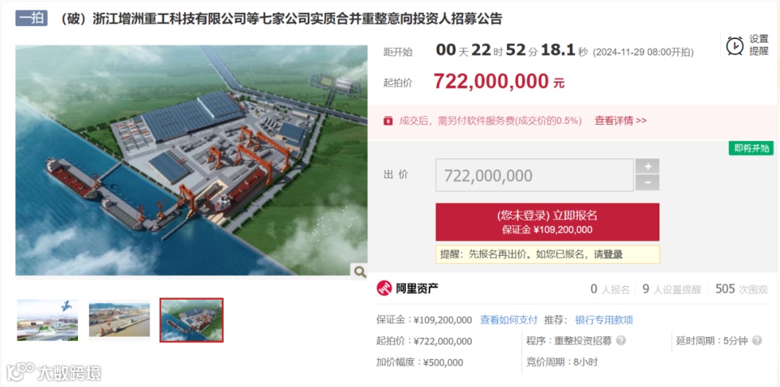The height and width of the screenshot is (387, 780).
Task: Click help icon beside 延时周期 5分钟
Action: (757, 341)
